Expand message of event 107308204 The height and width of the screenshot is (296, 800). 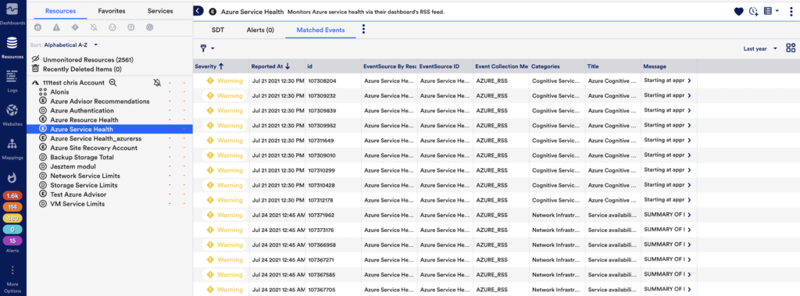(689, 80)
